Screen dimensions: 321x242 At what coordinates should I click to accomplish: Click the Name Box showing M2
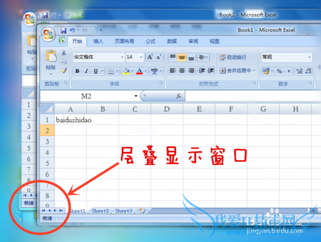pyautogui.click(x=87, y=96)
